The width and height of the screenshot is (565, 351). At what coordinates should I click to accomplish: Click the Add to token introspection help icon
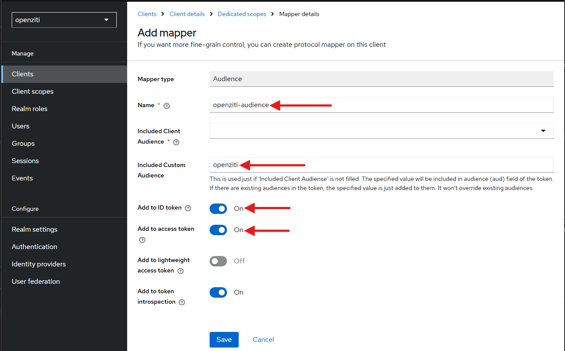pyautogui.click(x=181, y=302)
